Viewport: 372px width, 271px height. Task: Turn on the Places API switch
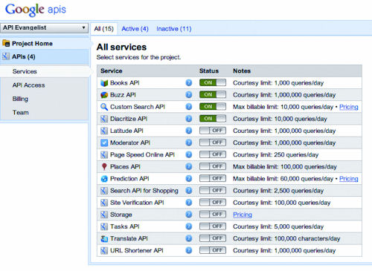coord(213,166)
